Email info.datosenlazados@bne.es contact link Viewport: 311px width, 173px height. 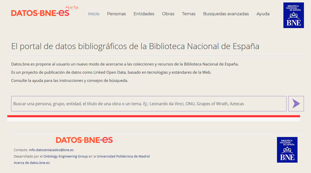coord(51,150)
